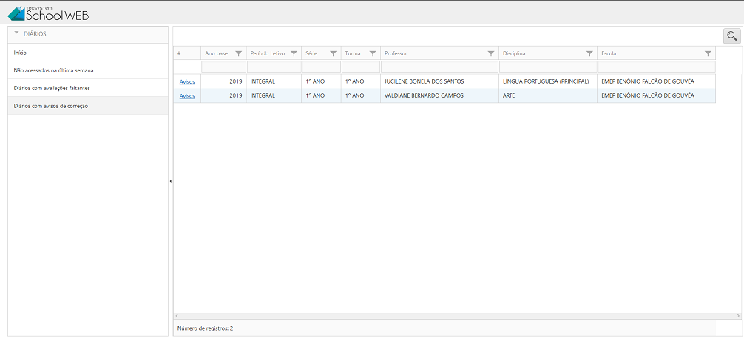Screen dimensions: 744x338
Task: Collapse the left panel using splitter arrow
Action: [171, 181]
